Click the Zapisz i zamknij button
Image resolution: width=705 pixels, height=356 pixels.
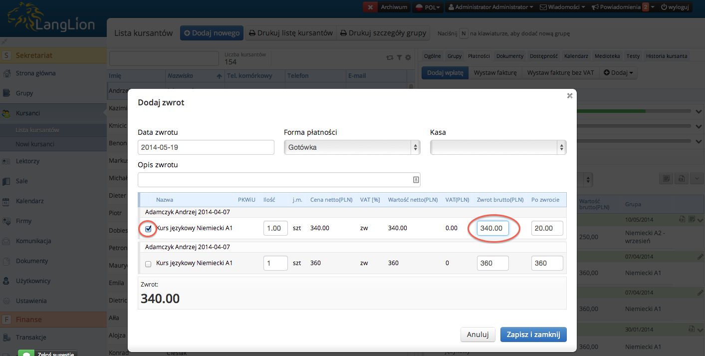(x=533, y=335)
